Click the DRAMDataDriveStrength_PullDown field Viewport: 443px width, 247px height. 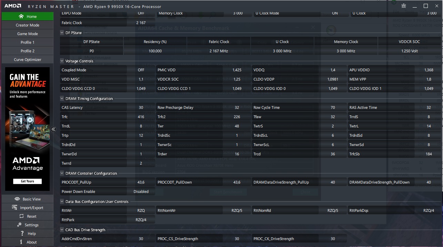pos(395,182)
